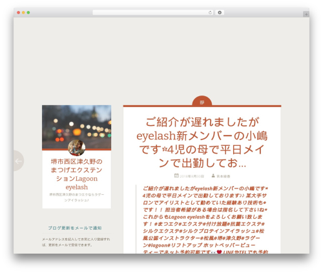Click the site tagline ラグーンアイラッシュ text
The width and height of the screenshot is (323, 273).
tap(77, 197)
